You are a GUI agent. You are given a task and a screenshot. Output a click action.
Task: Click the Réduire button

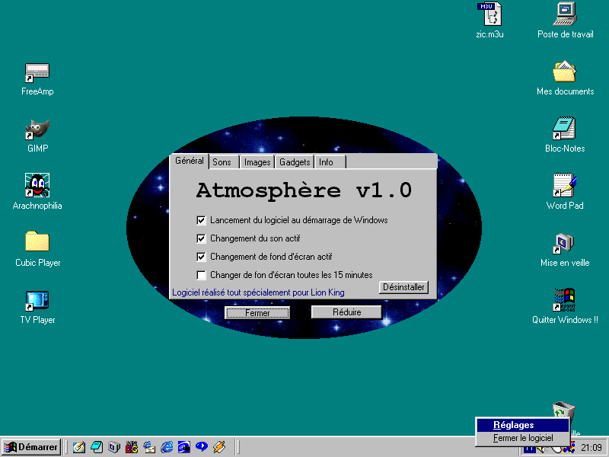346,312
